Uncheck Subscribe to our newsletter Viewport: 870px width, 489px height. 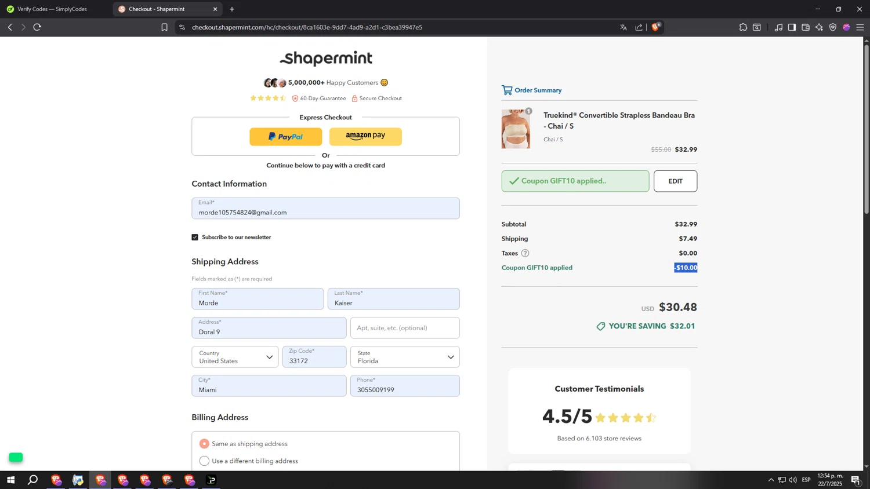pos(195,237)
